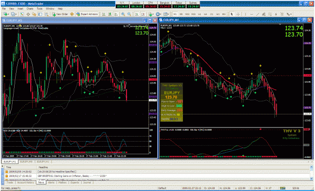Select the Text Label tool
315x191 pixels.
pyautogui.click(x=282, y=14)
